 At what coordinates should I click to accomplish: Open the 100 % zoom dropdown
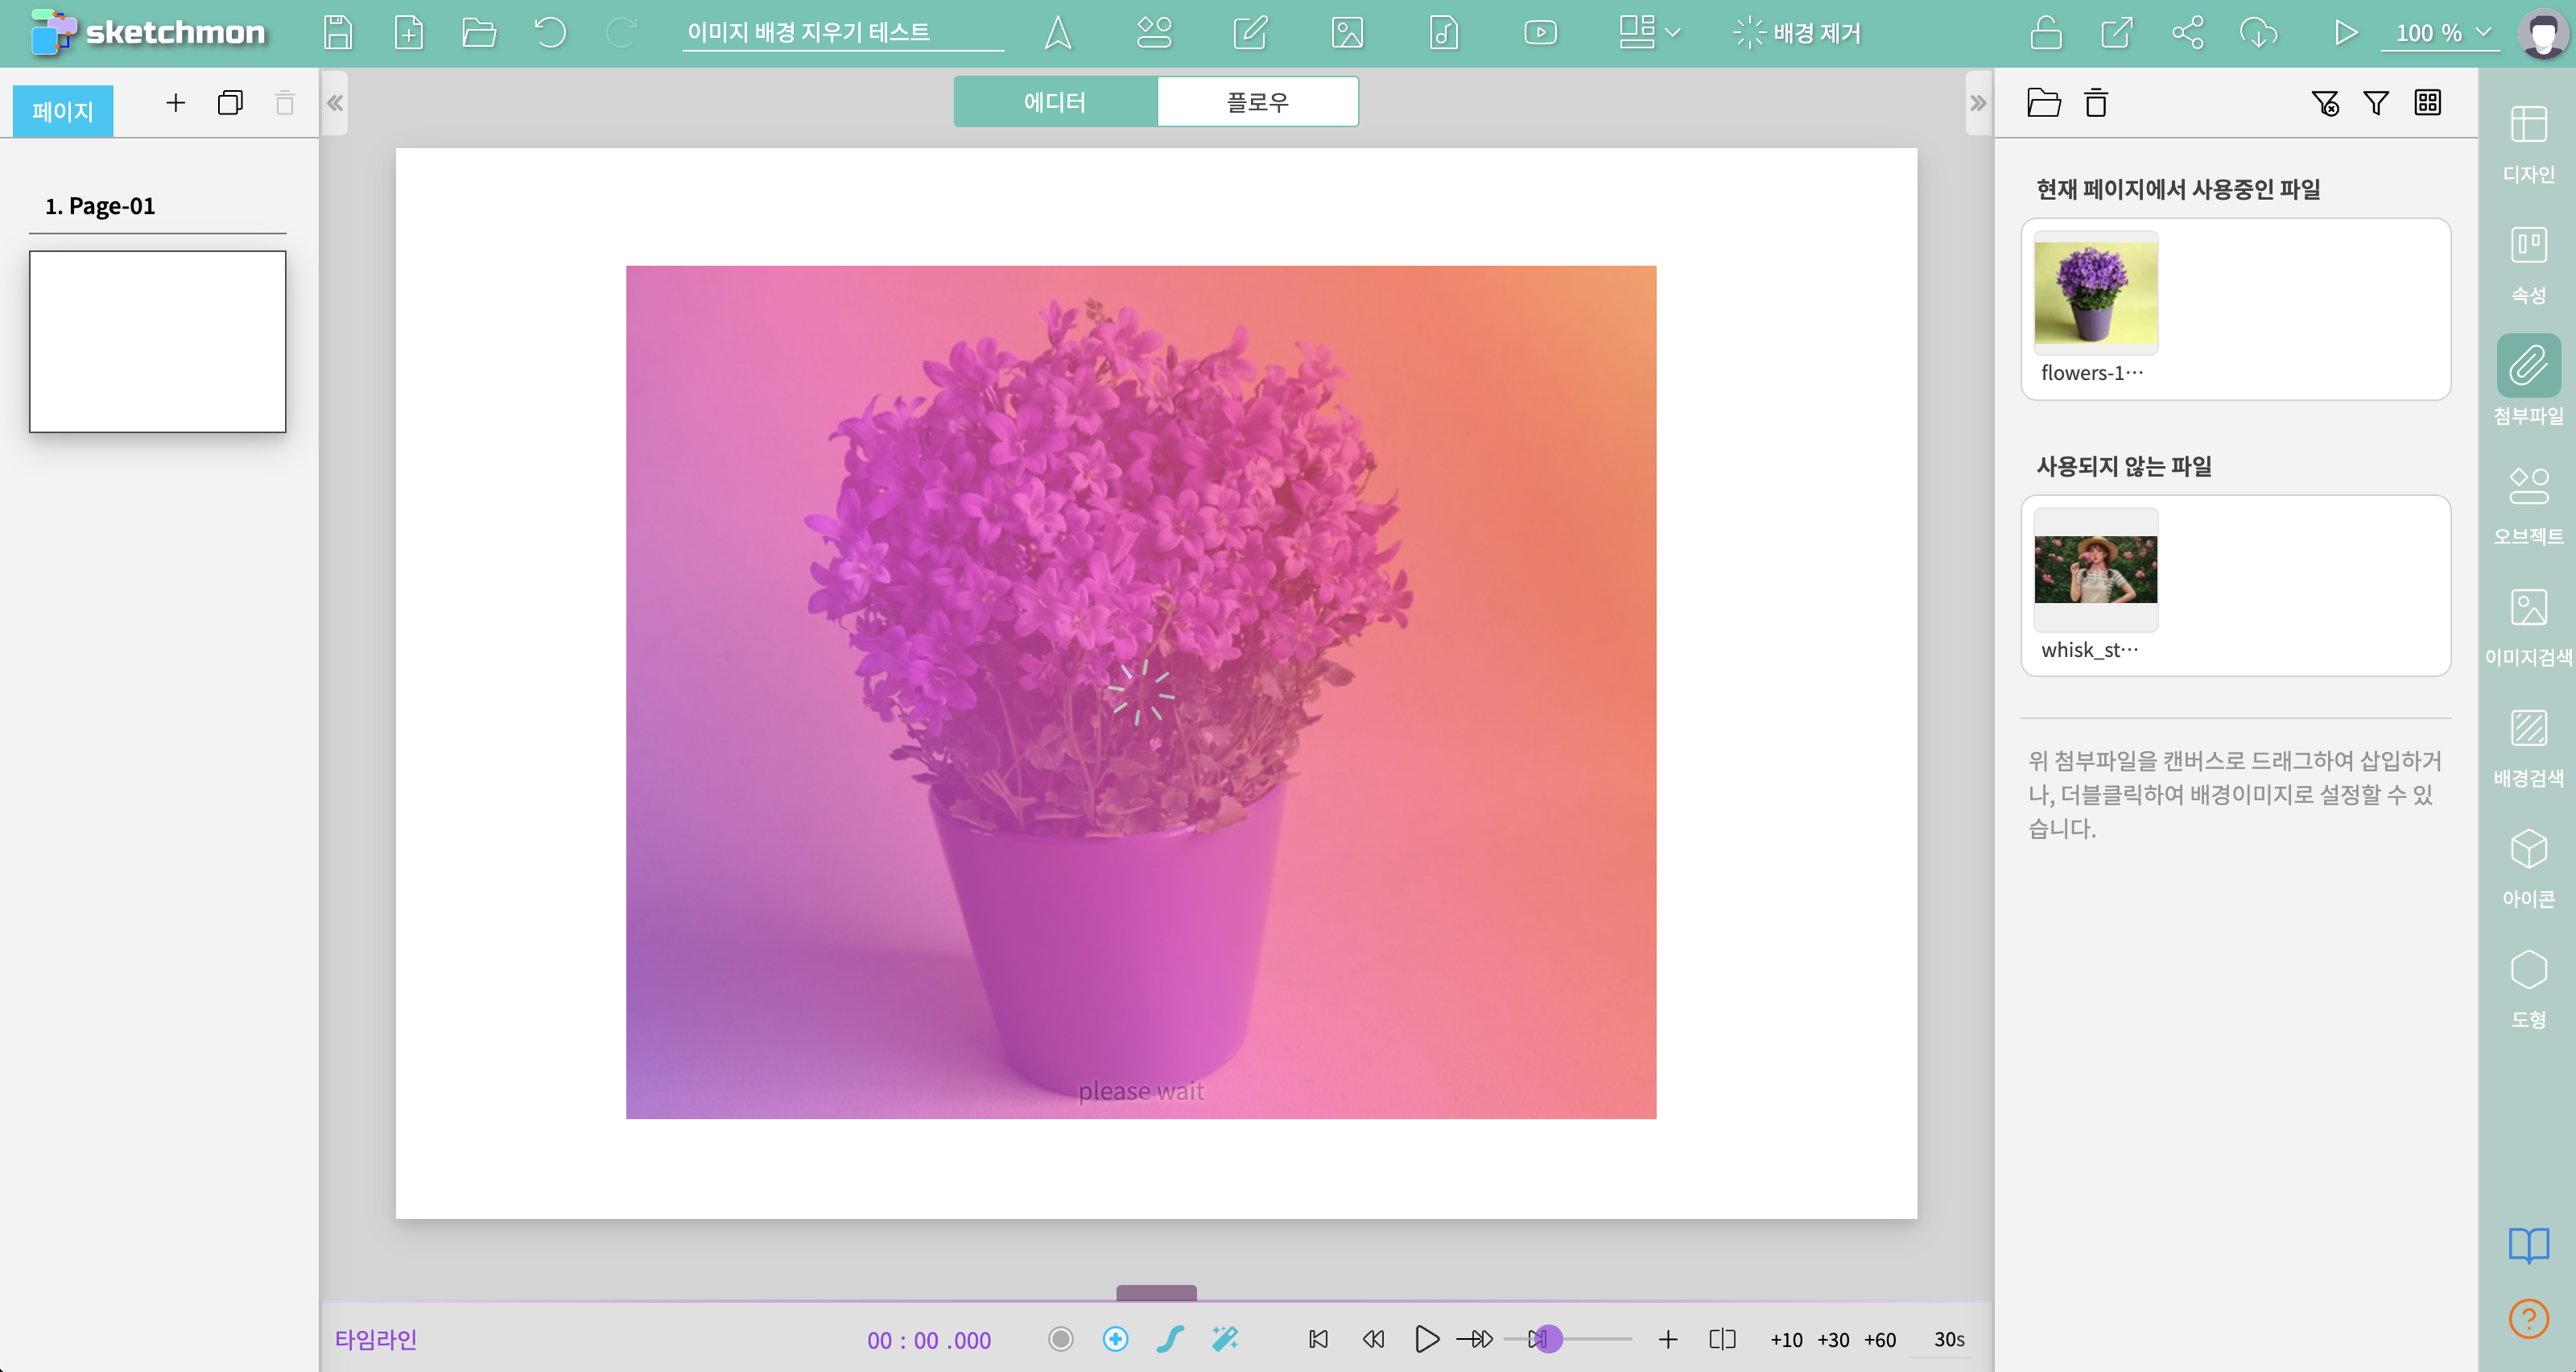pyautogui.click(x=2441, y=33)
